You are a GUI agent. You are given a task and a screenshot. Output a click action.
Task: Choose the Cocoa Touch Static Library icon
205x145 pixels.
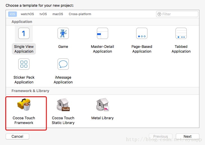pyautogui.click(x=63, y=105)
